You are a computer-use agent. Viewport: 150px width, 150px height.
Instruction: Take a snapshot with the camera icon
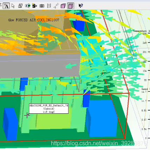pos(42,6)
